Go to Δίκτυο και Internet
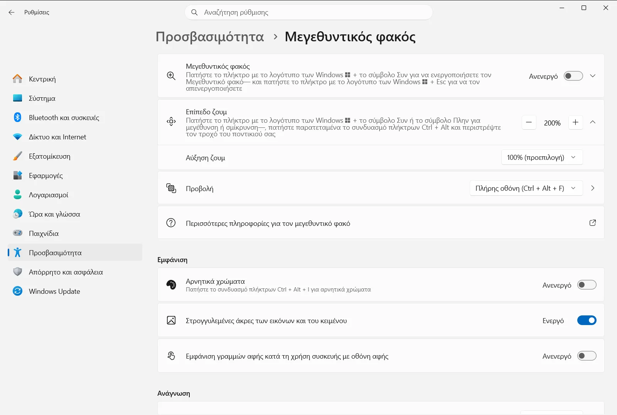The image size is (617, 415). point(75,137)
